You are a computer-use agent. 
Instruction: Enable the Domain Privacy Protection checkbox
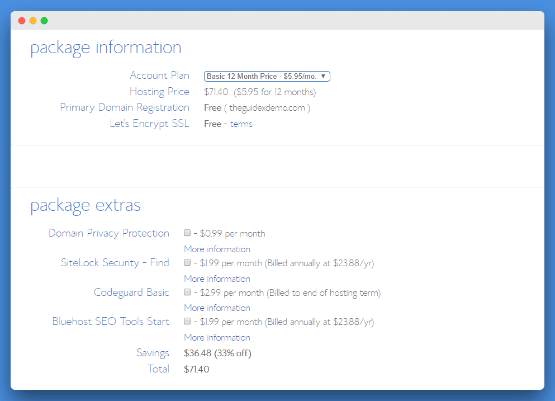[187, 233]
